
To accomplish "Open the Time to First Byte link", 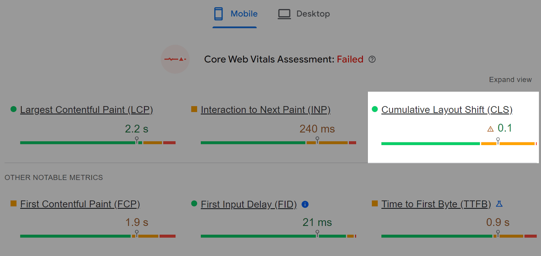I will point(436,204).
